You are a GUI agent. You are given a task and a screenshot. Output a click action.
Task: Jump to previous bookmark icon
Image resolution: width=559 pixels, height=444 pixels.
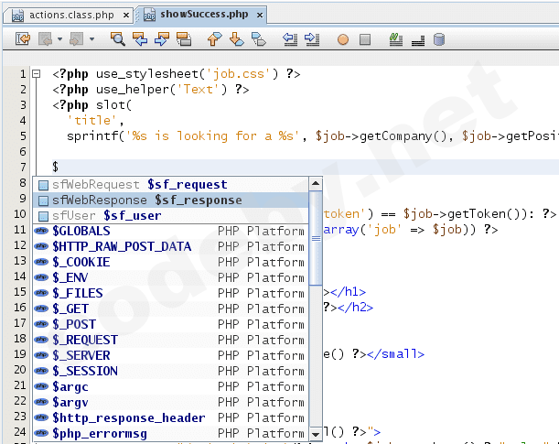(x=215, y=39)
